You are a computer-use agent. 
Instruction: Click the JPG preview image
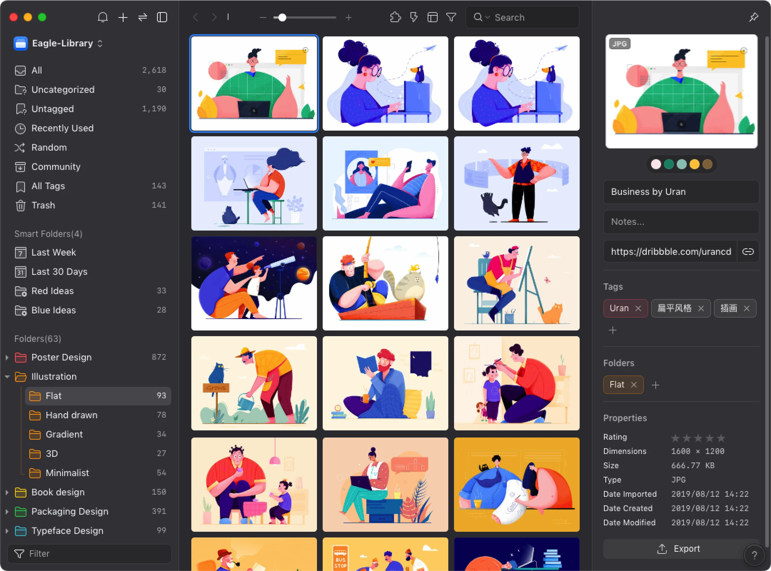(681, 91)
